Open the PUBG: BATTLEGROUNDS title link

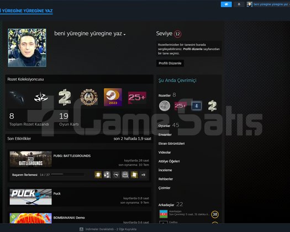[72, 156]
